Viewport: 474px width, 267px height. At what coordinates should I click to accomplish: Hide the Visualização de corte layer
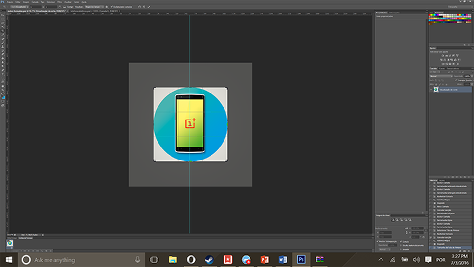[431, 89]
